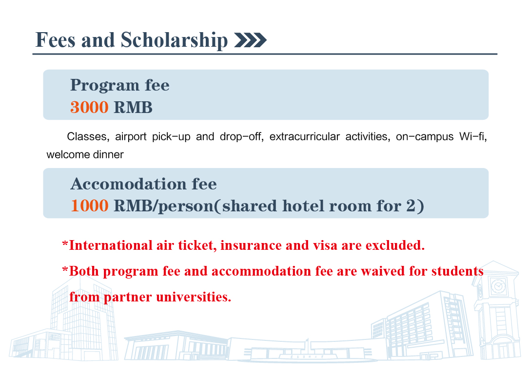Image resolution: width=530 pixels, height=374 pixels.
Task: Click the red note about international air ticket
Action: 243,245
